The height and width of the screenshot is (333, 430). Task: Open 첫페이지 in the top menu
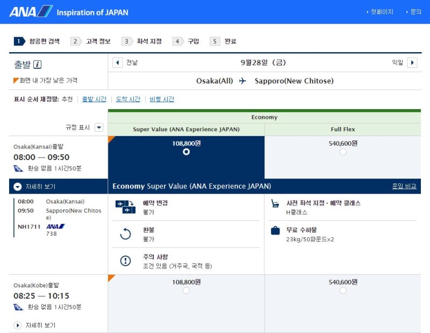(382, 12)
